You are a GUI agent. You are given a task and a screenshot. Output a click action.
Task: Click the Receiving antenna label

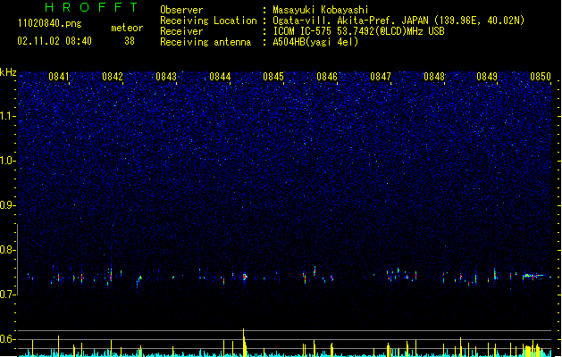[206, 42]
